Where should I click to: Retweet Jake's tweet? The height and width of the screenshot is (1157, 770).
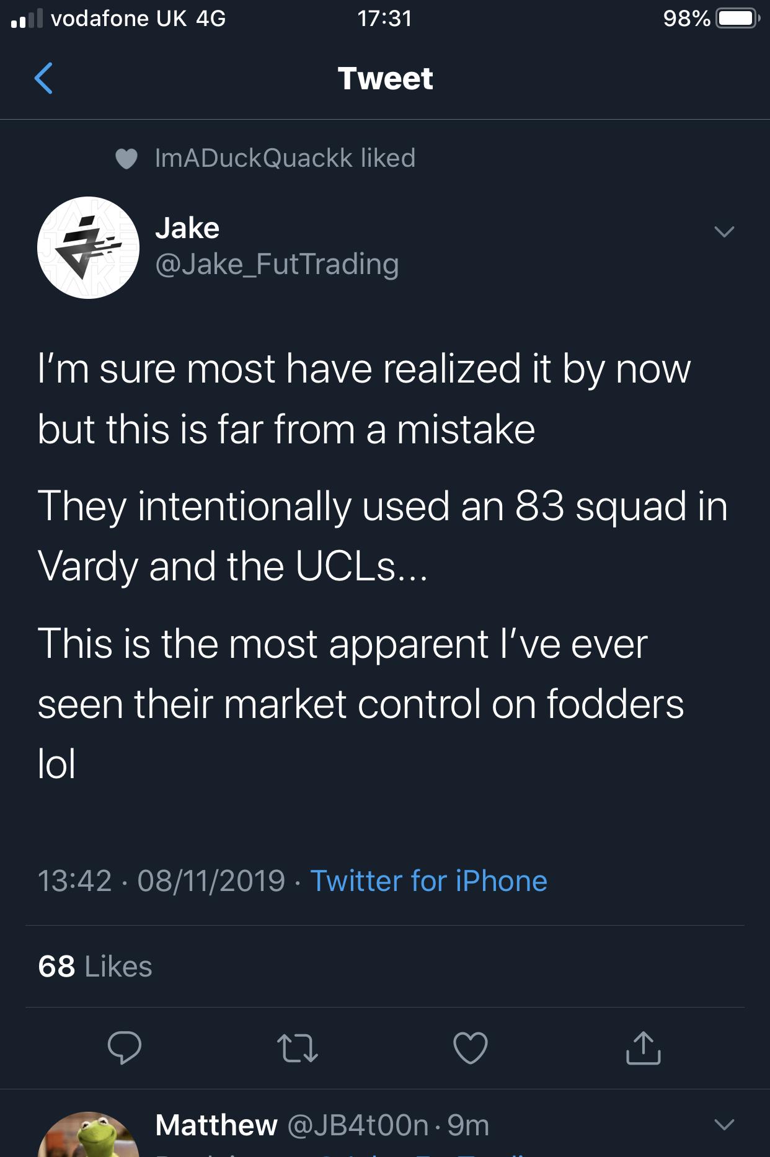297,1048
